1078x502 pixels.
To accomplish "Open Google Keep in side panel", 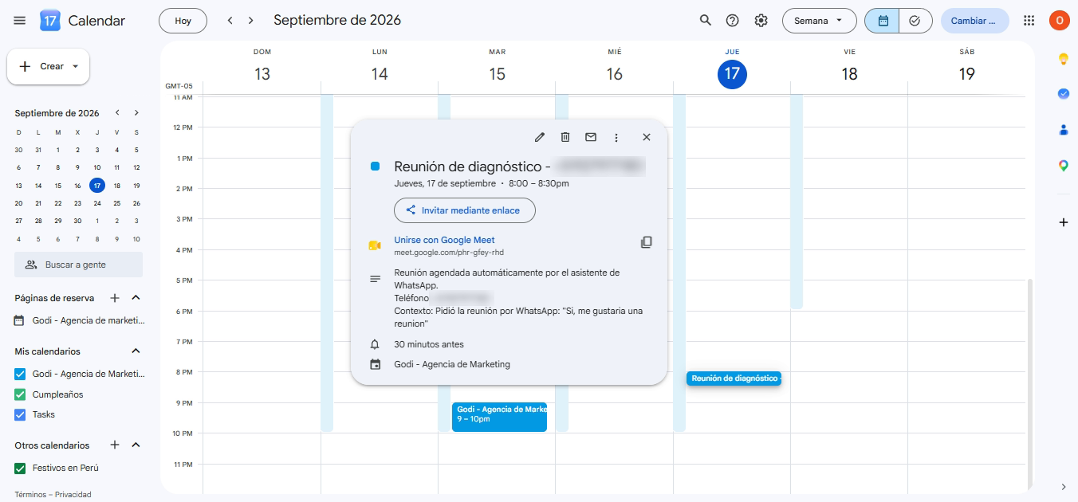I will 1063,59.
